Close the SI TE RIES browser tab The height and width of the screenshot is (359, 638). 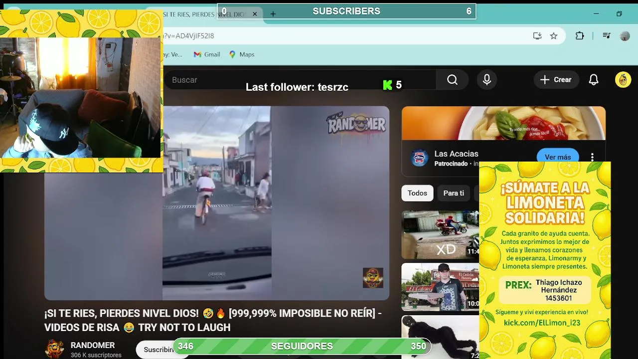[255, 14]
